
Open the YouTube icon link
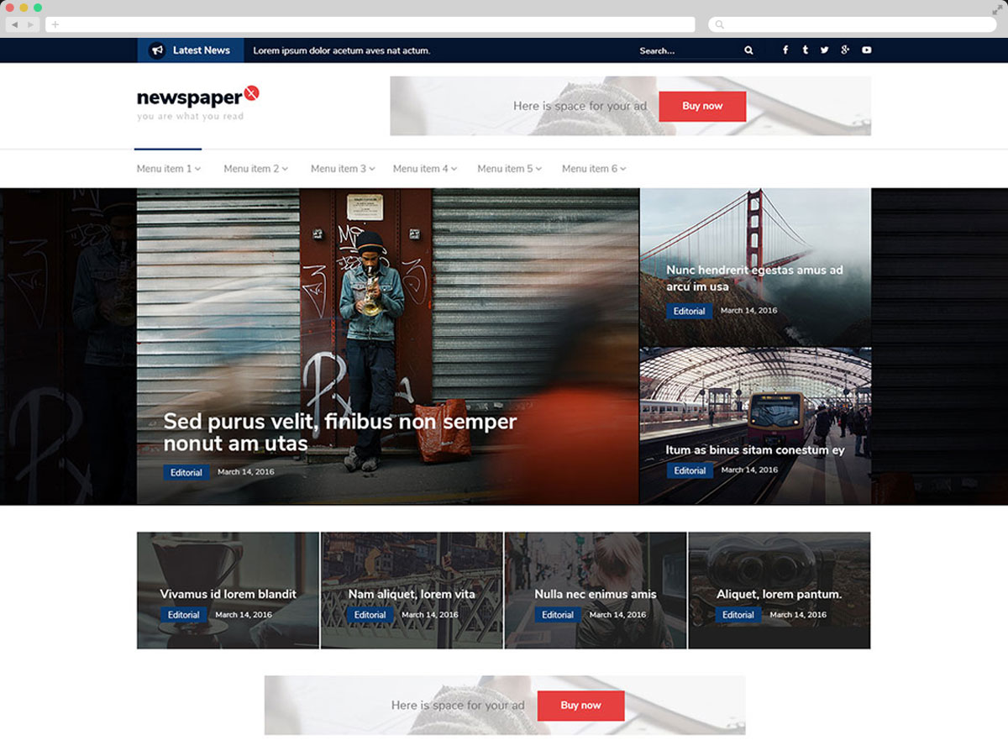pyautogui.click(x=866, y=50)
